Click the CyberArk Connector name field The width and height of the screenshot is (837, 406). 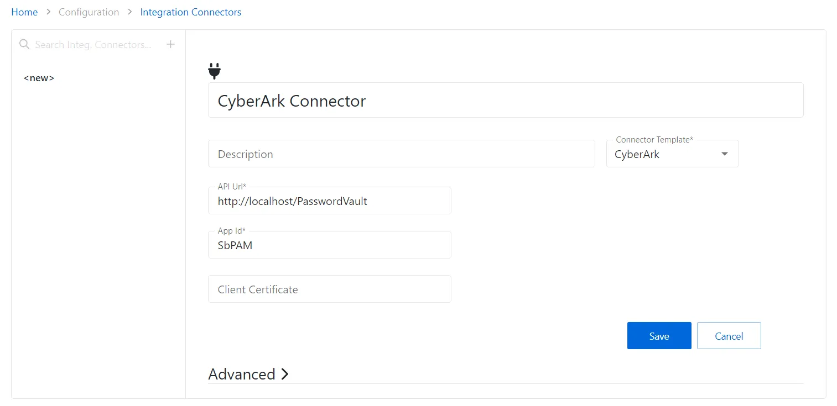tap(506, 100)
